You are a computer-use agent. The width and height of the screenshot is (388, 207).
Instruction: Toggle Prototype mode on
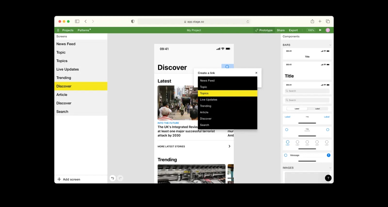coord(264,30)
